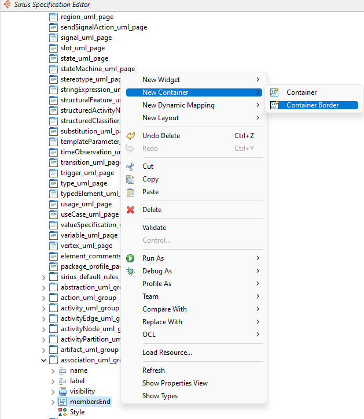Click the vertex_uml_page page icon
Image resolution: width=364 pixels, height=419 pixels.
[x=53, y=246]
